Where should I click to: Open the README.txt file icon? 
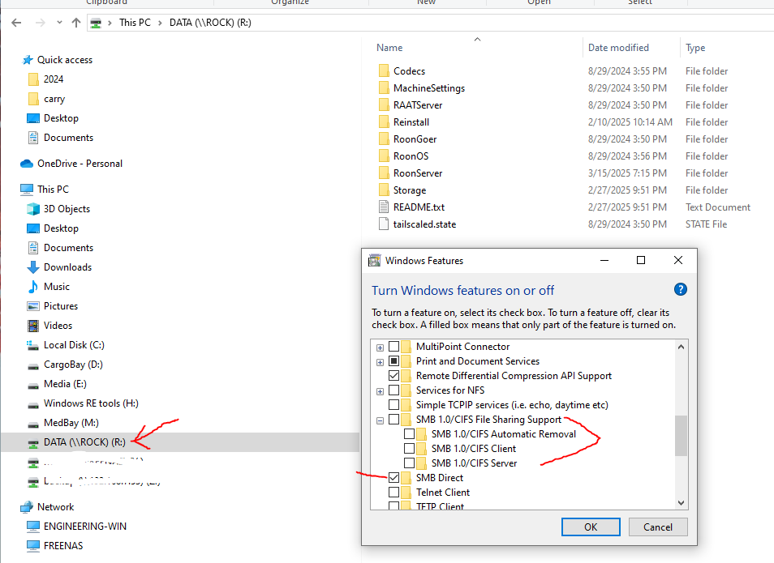tap(384, 207)
